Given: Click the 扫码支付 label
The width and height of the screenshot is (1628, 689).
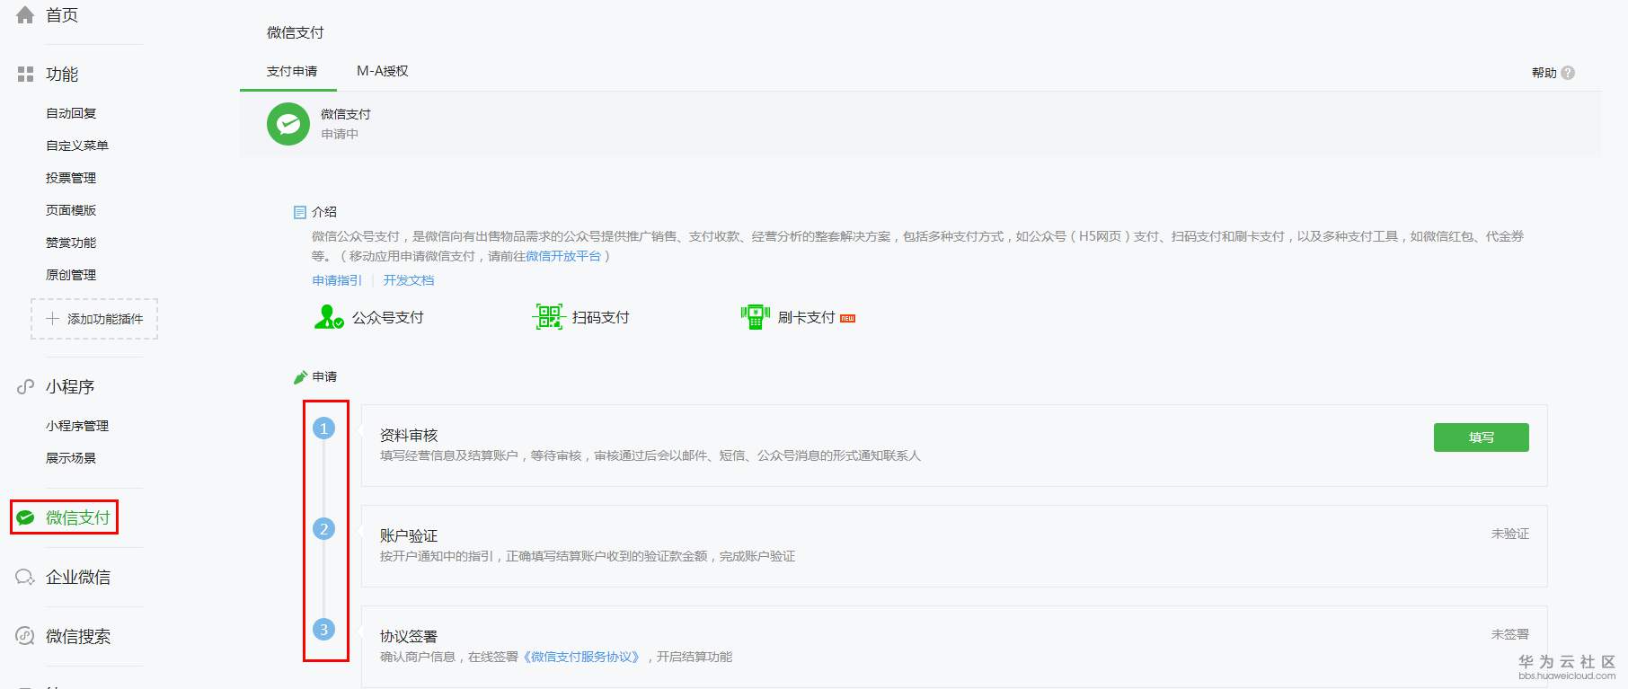Looking at the screenshot, I should click(x=601, y=317).
